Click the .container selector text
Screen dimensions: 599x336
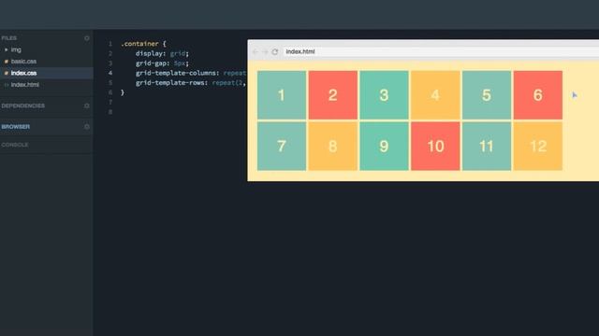[x=139, y=44]
